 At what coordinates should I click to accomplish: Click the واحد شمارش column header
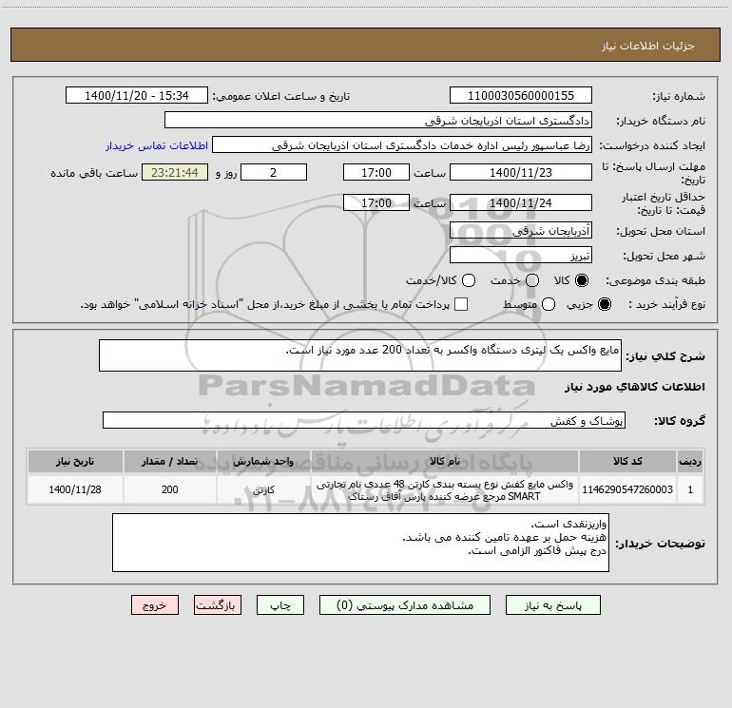[263, 461]
